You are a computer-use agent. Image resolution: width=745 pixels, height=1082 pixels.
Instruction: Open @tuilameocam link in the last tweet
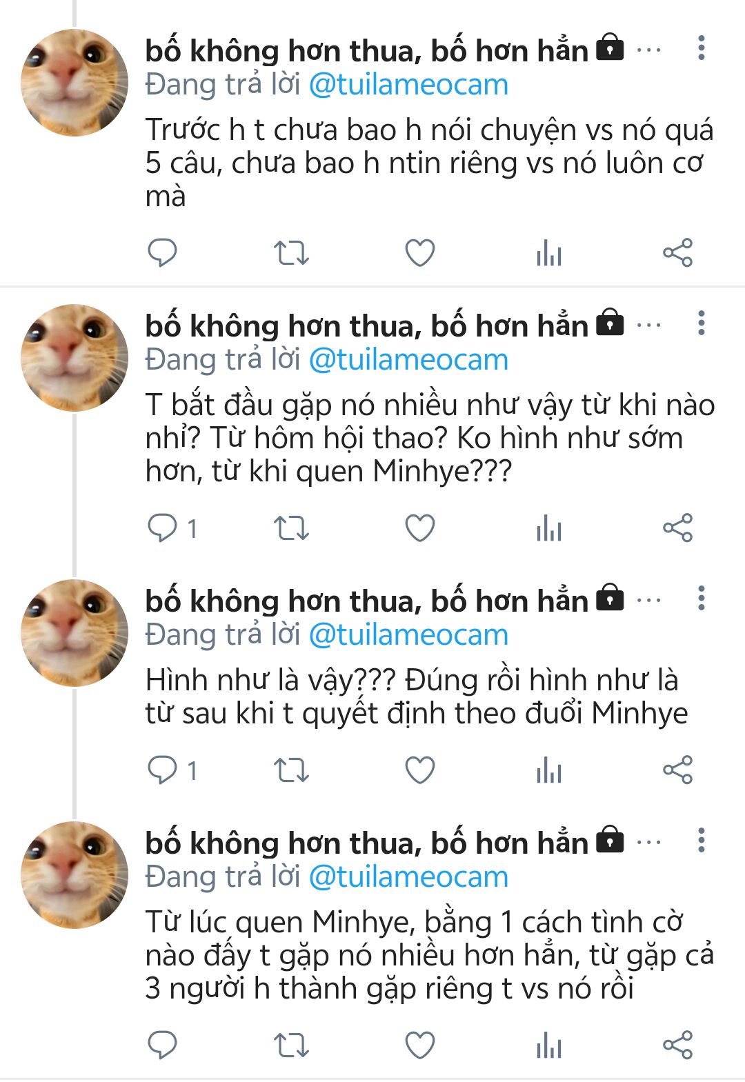point(408,877)
